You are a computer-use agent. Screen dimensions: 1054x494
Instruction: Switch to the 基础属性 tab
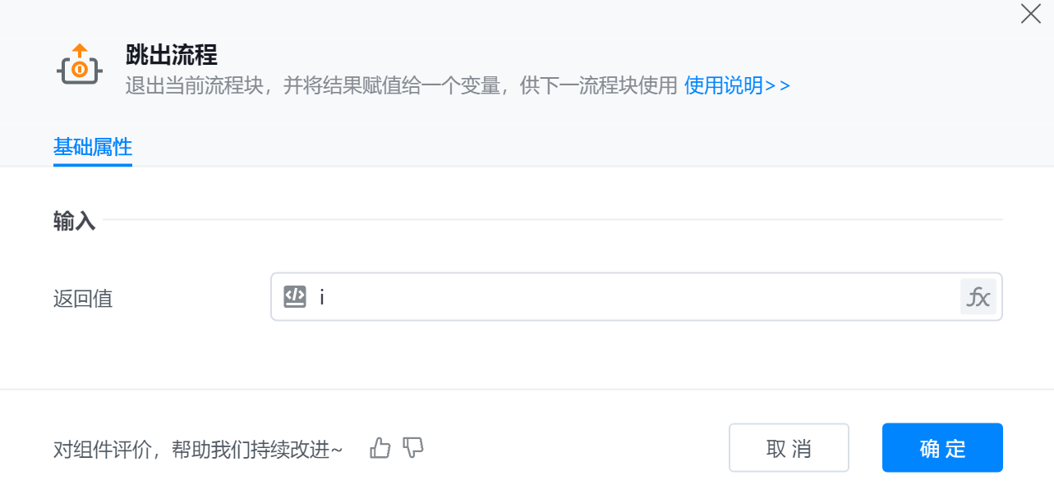93,147
